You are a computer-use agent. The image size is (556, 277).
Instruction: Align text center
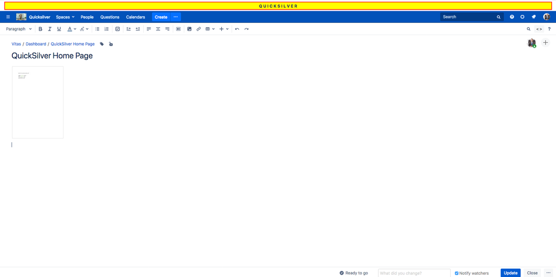pyautogui.click(x=158, y=29)
